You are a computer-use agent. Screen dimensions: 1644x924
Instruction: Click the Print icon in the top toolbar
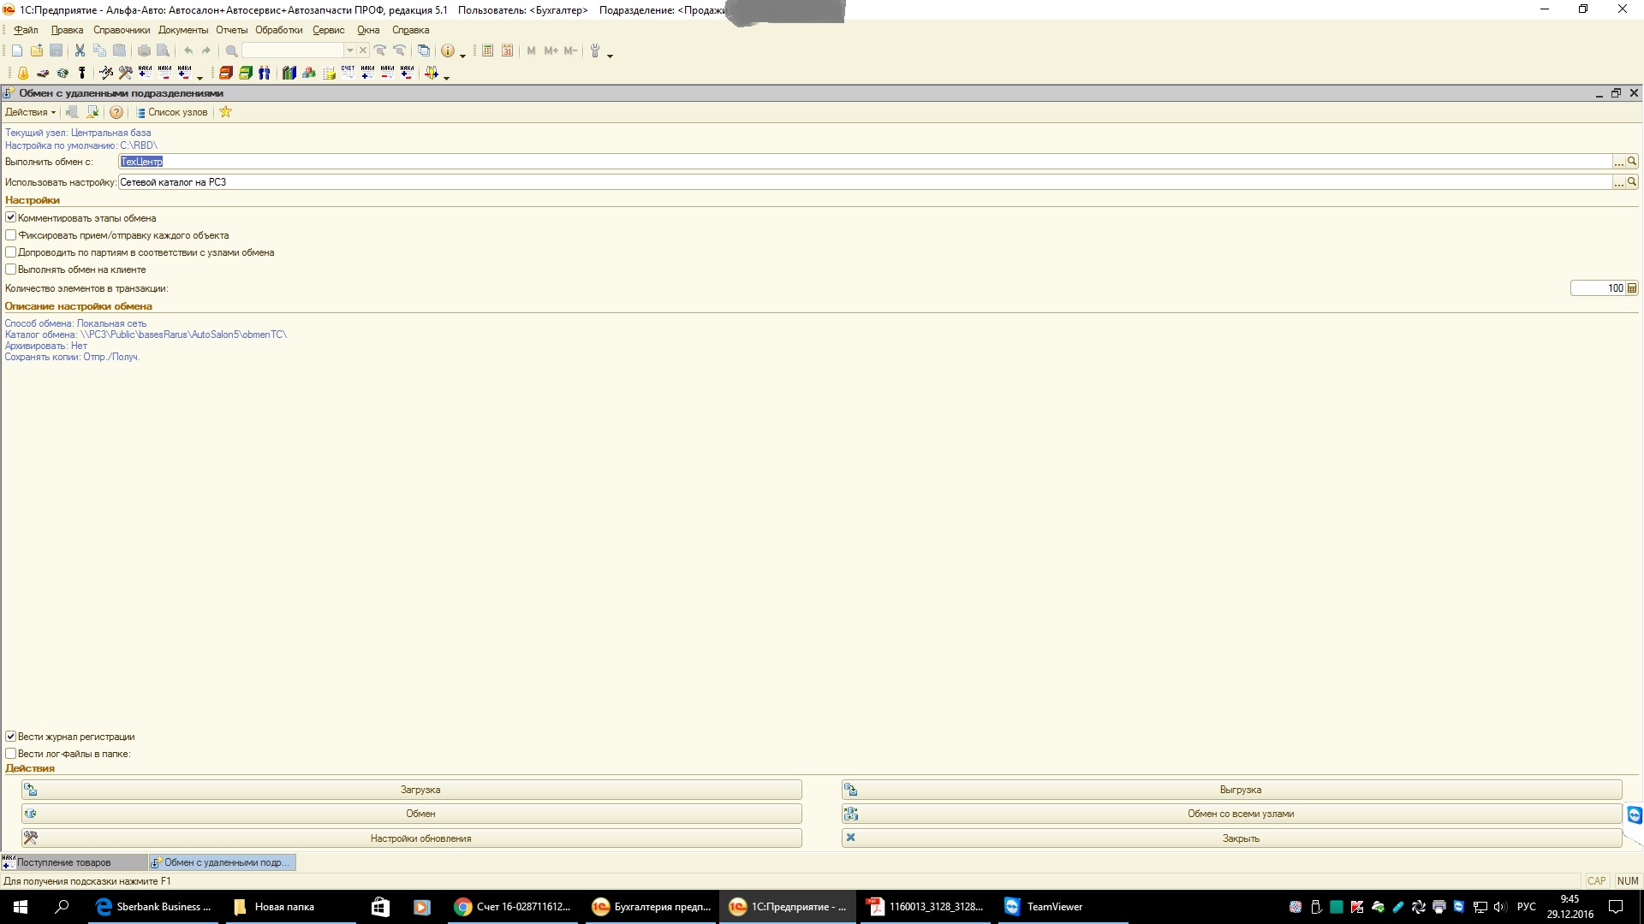point(144,51)
